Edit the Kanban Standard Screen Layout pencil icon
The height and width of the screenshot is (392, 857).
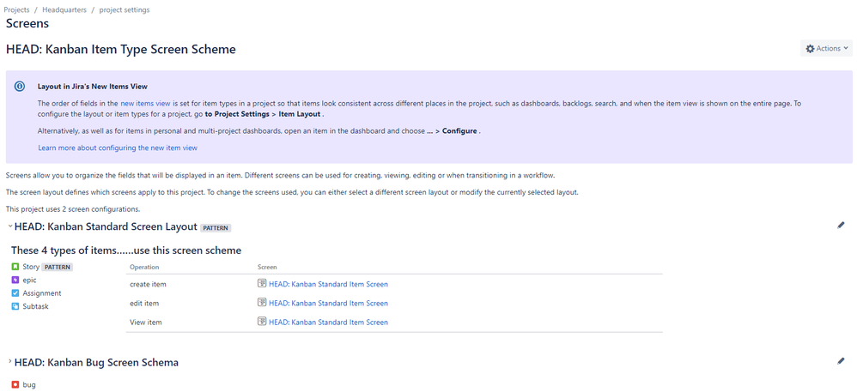841,225
